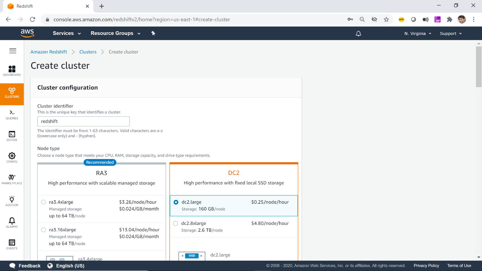
Task: Open the Advisor lightbulb icon
Action: point(12,201)
